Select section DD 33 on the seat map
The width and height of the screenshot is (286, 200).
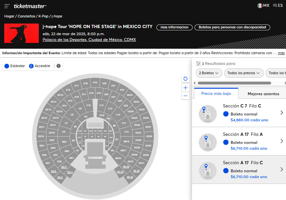[120, 172]
